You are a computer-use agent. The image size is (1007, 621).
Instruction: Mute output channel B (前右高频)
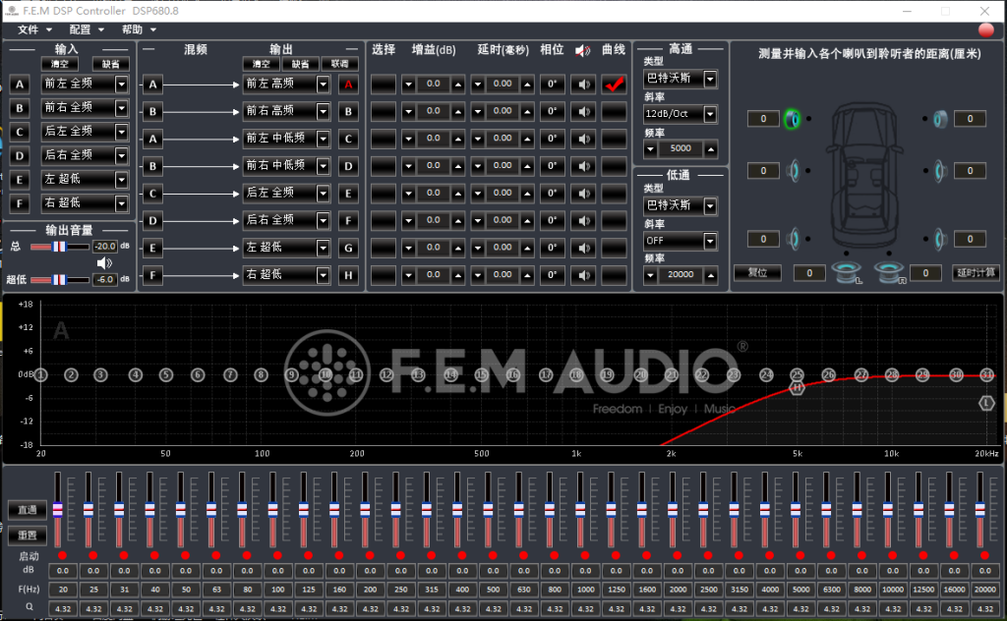pos(583,112)
